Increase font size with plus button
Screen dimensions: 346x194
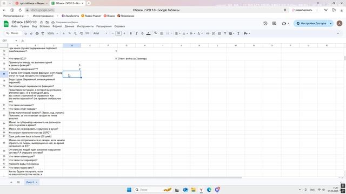(124, 33)
